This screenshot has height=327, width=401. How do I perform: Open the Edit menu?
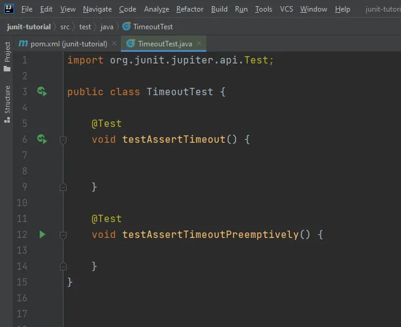[46, 9]
